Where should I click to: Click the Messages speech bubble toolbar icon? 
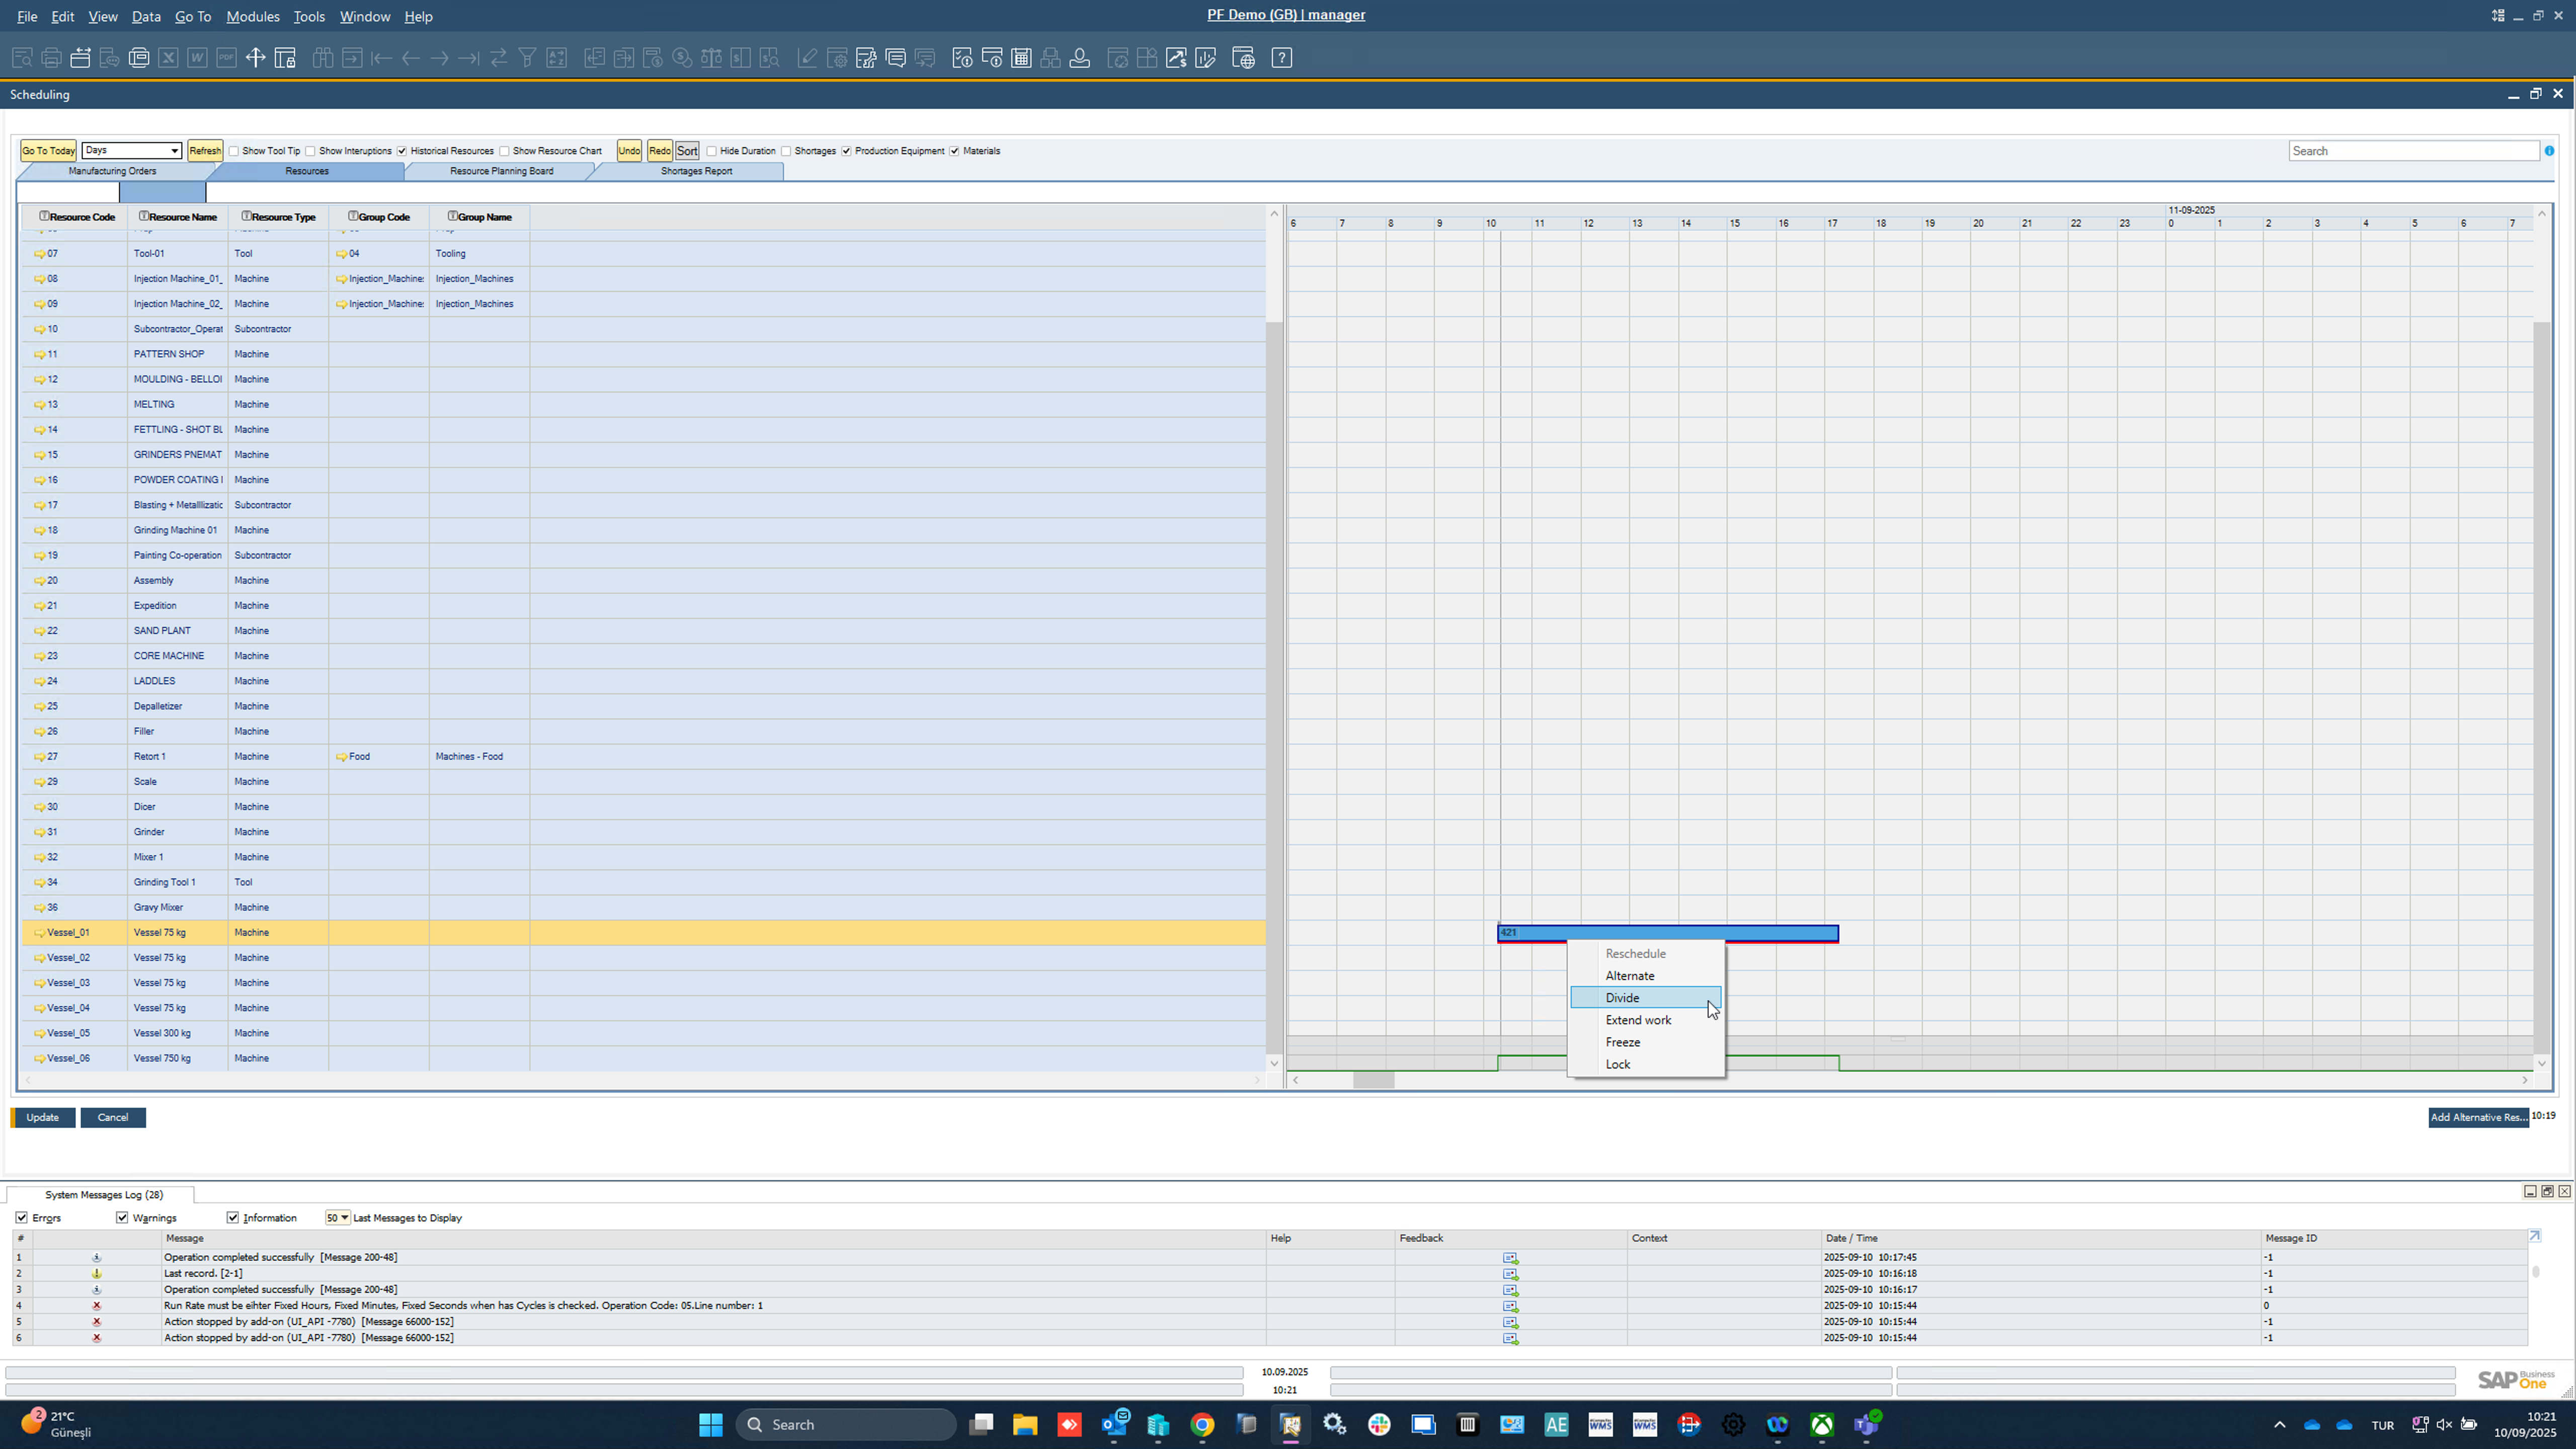[896, 58]
